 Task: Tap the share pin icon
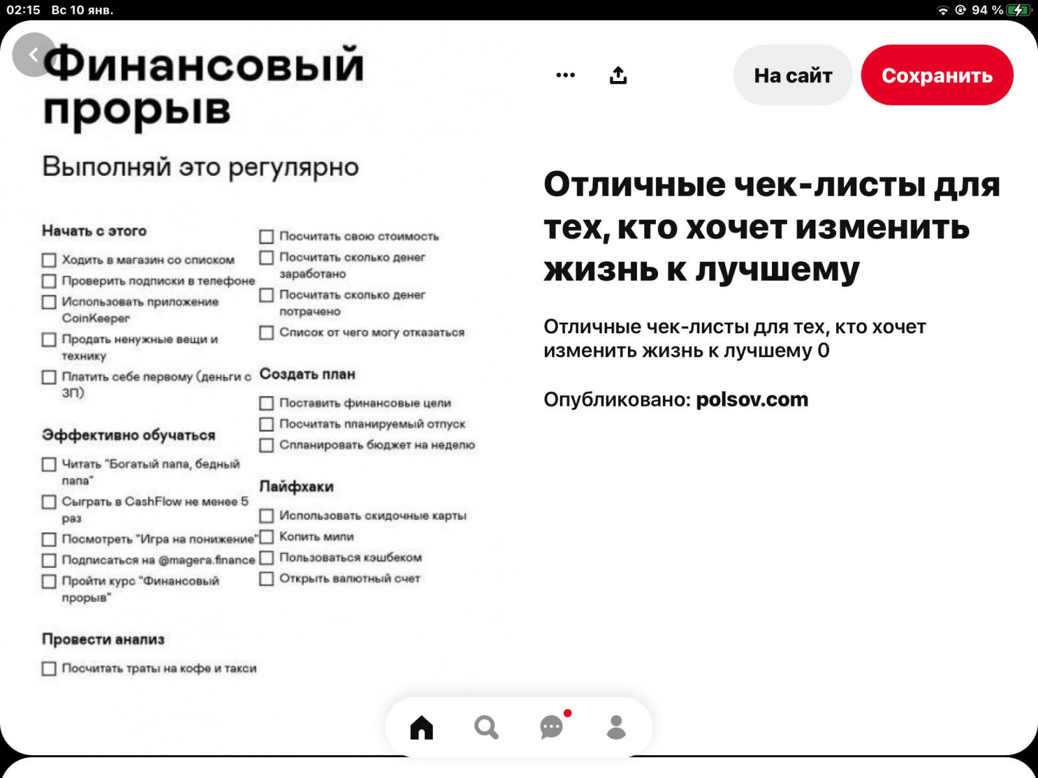click(x=618, y=75)
